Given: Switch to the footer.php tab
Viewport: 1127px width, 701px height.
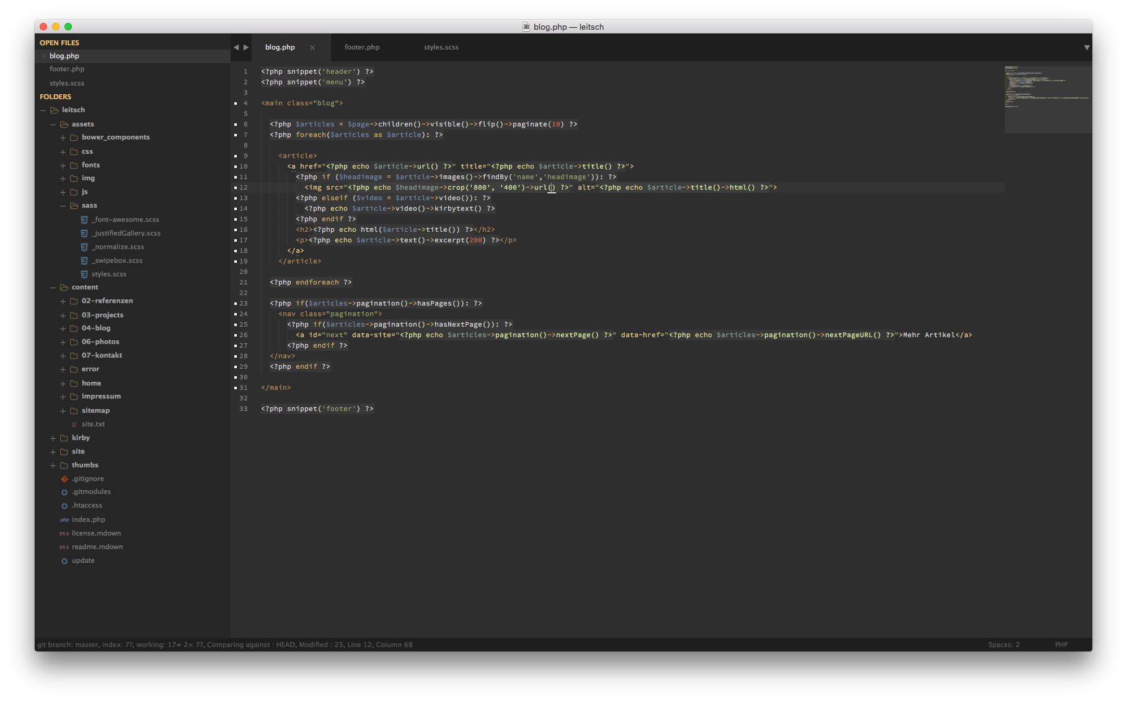Looking at the screenshot, I should [362, 47].
